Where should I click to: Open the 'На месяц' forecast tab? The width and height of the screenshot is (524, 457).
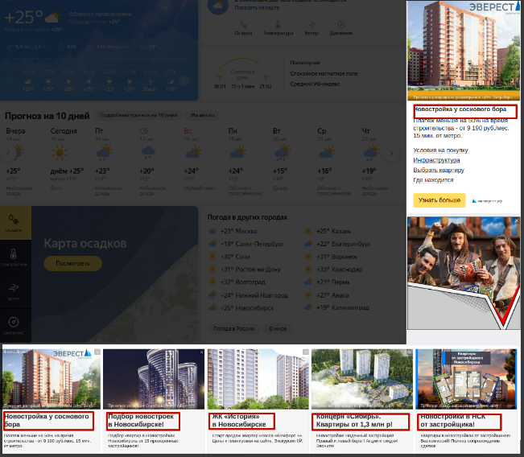click(203, 115)
